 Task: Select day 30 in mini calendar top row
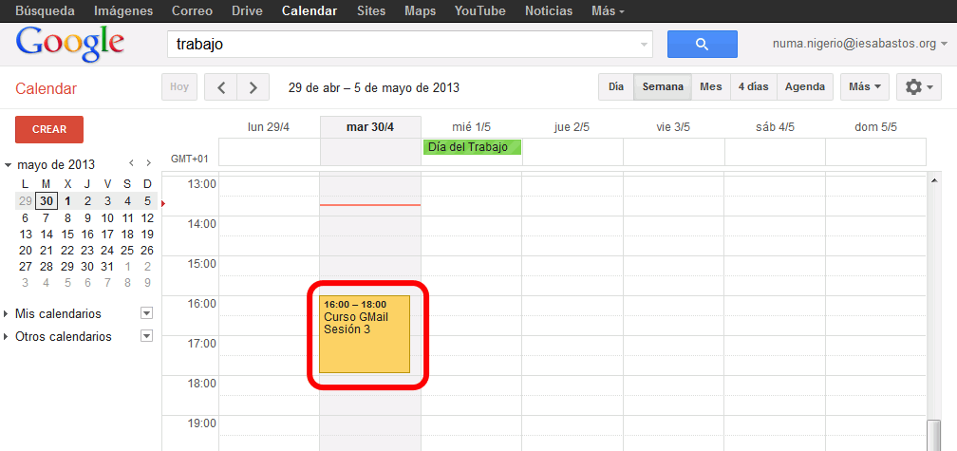[47, 200]
